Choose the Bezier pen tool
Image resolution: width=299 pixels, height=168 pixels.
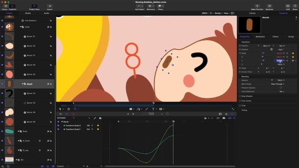[138, 109]
